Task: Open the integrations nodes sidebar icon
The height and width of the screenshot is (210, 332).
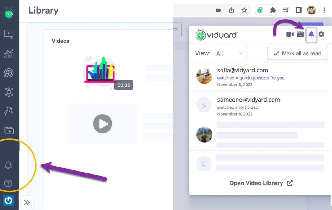Action: click(x=9, y=92)
